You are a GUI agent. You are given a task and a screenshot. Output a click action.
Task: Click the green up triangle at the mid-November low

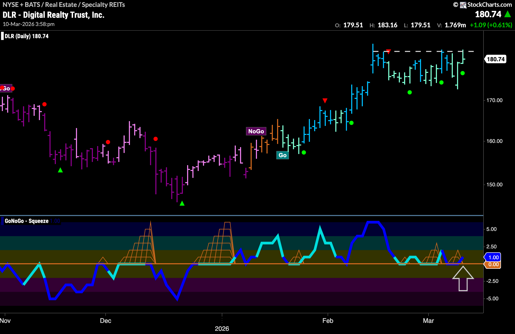tap(60, 170)
